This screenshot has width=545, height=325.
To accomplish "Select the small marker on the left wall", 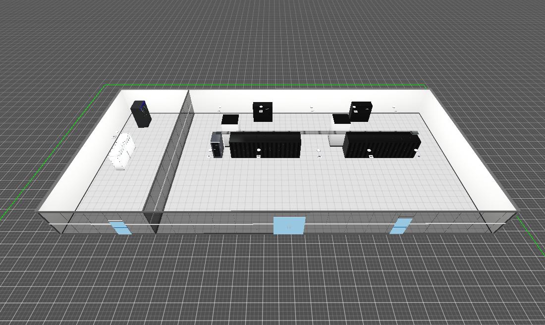I will (117, 133).
